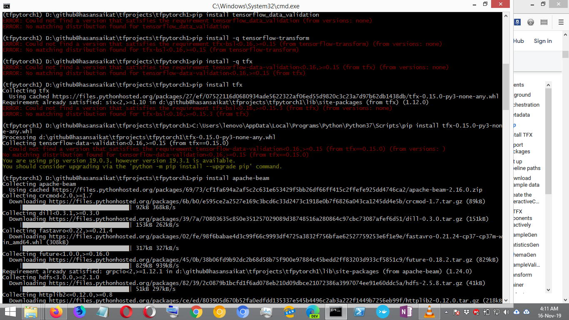Open the network status tray icon
The height and width of the screenshot is (320, 569).
497,312
